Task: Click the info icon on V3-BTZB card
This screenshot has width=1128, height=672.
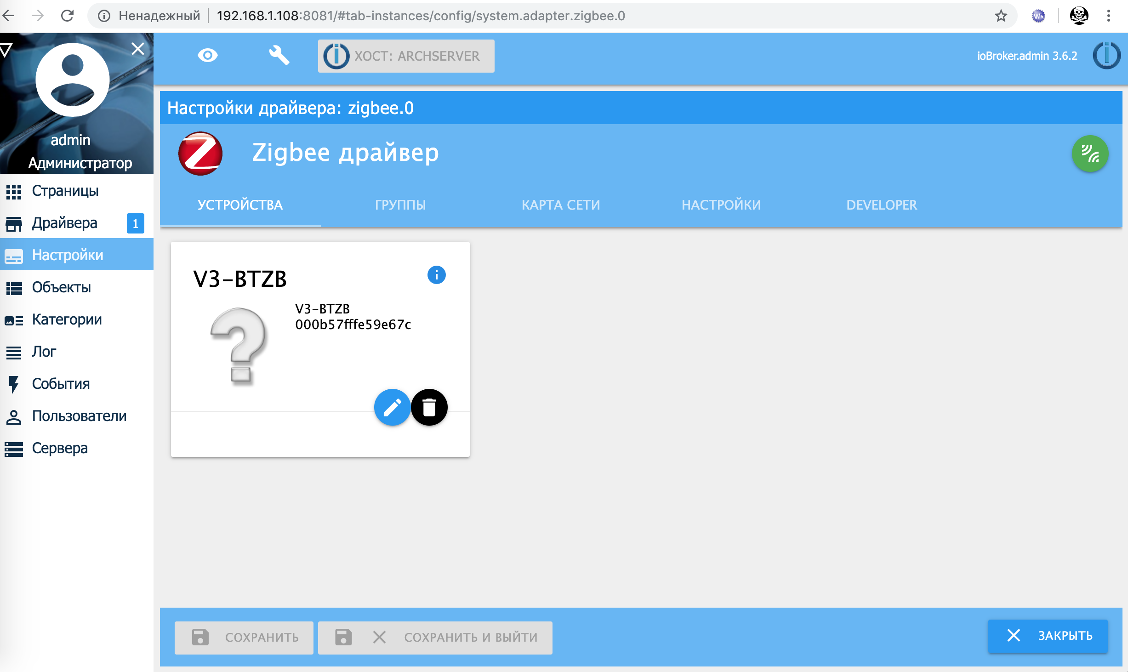Action: pos(436,275)
